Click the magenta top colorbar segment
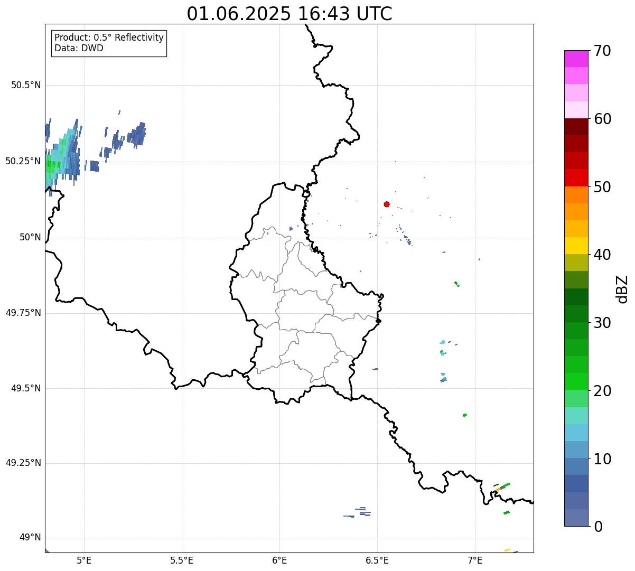Image resolution: width=635 pixels, height=571 pixels. (x=576, y=59)
